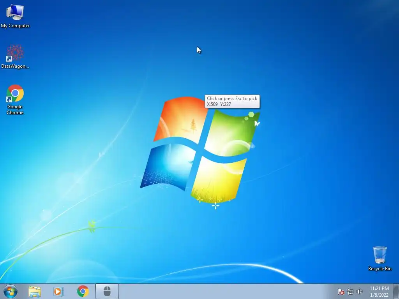The width and height of the screenshot is (399, 299).
Task: Click the 'Google Chrome' label text
Action: 15,109
